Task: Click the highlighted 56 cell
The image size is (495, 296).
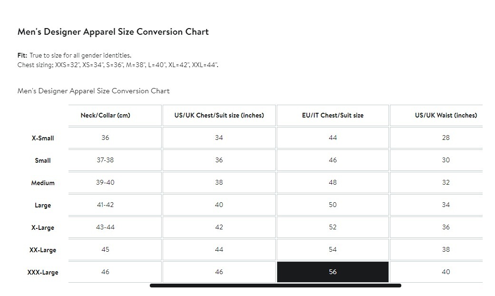Action: click(332, 272)
